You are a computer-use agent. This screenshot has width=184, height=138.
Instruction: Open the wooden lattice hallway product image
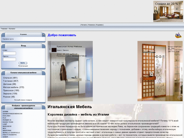tap(160, 71)
